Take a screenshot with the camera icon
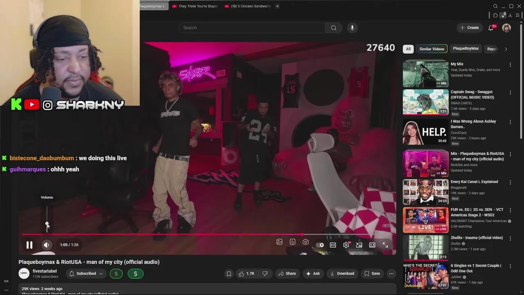This screenshot has width=524, height=295. pos(305,242)
